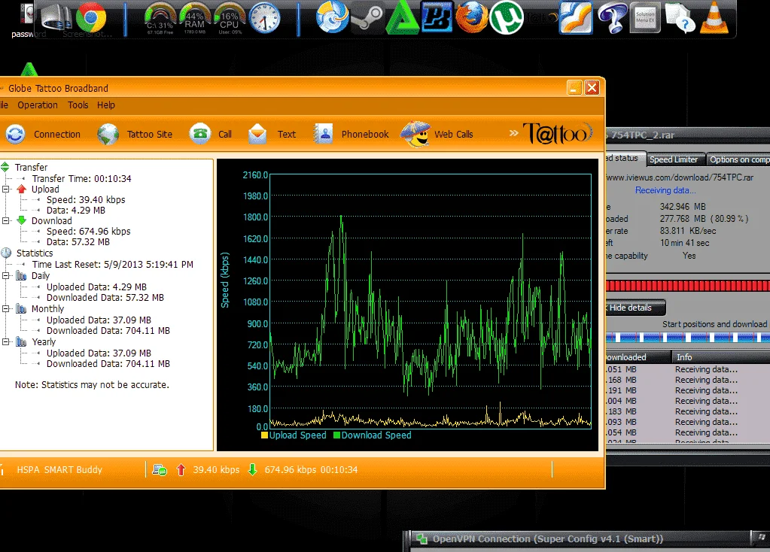Click the green triangle dock icon
The image size is (770, 552).
[402, 19]
